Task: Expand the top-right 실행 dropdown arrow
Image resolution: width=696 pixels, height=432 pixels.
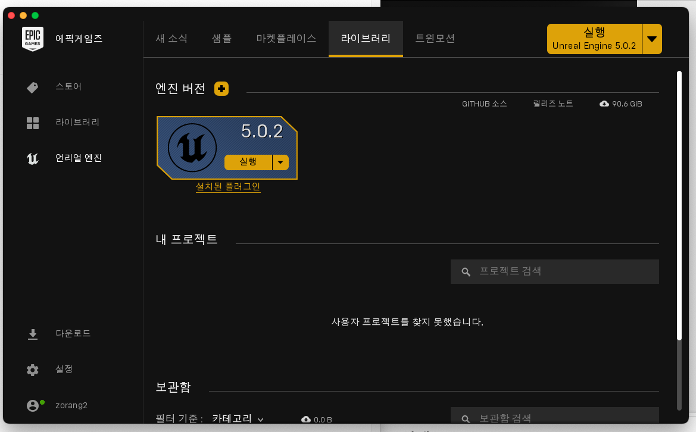Action: coord(652,39)
